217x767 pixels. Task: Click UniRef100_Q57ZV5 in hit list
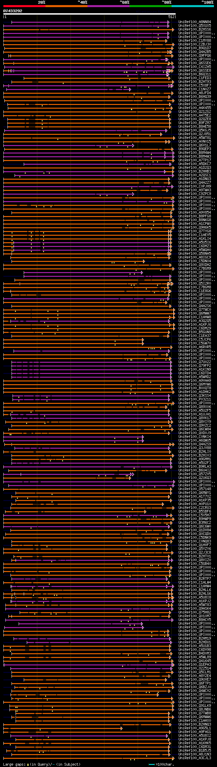195,474
